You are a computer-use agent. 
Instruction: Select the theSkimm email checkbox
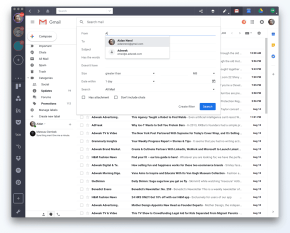coord(81,181)
